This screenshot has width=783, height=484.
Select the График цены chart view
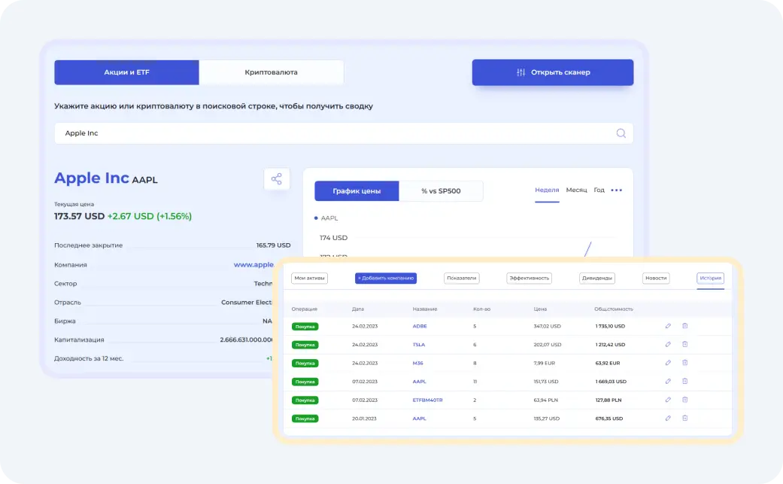(x=356, y=191)
